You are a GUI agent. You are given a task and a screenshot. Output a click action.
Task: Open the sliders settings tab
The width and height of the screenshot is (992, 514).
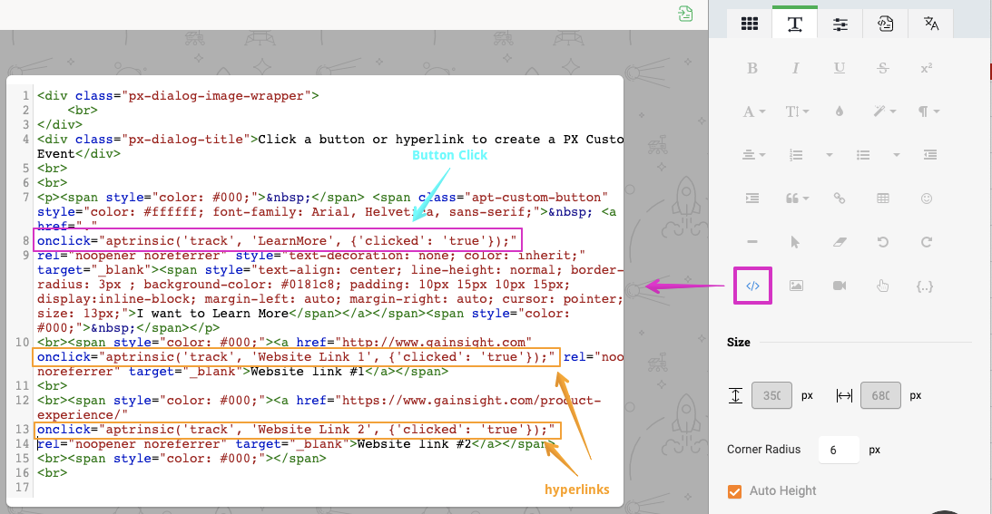tap(840, 24)
